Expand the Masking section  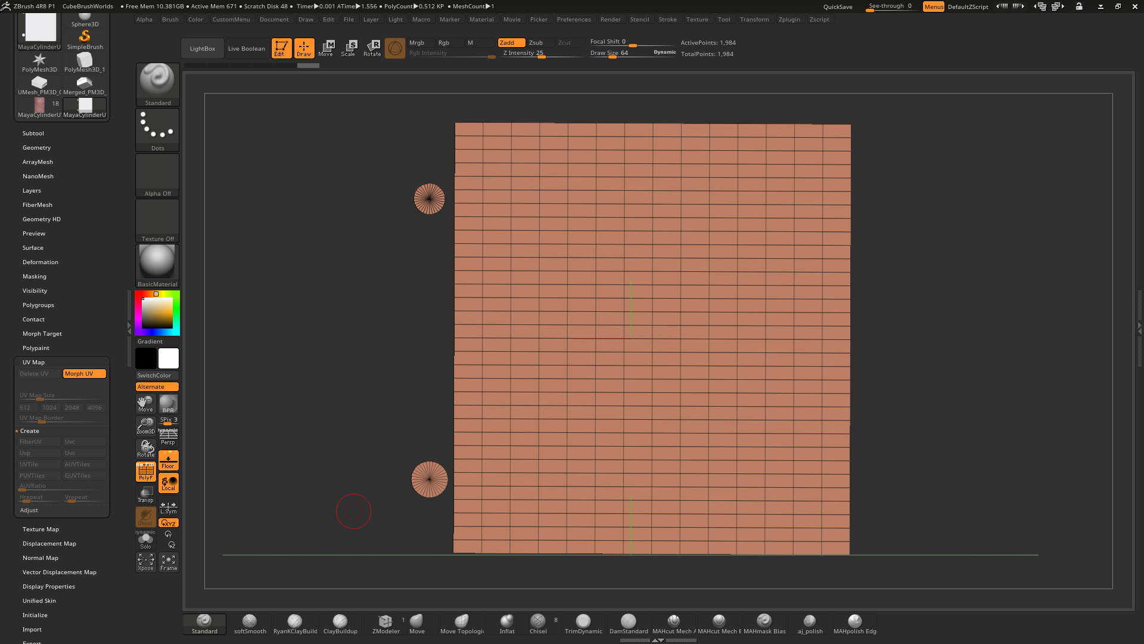pyautogui.click(x=35, y=276)
